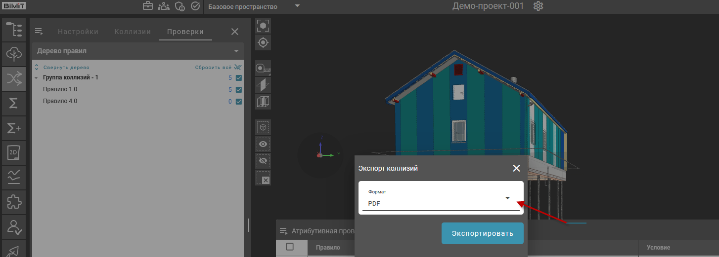Open project settings gear icon

coord(539,6)
